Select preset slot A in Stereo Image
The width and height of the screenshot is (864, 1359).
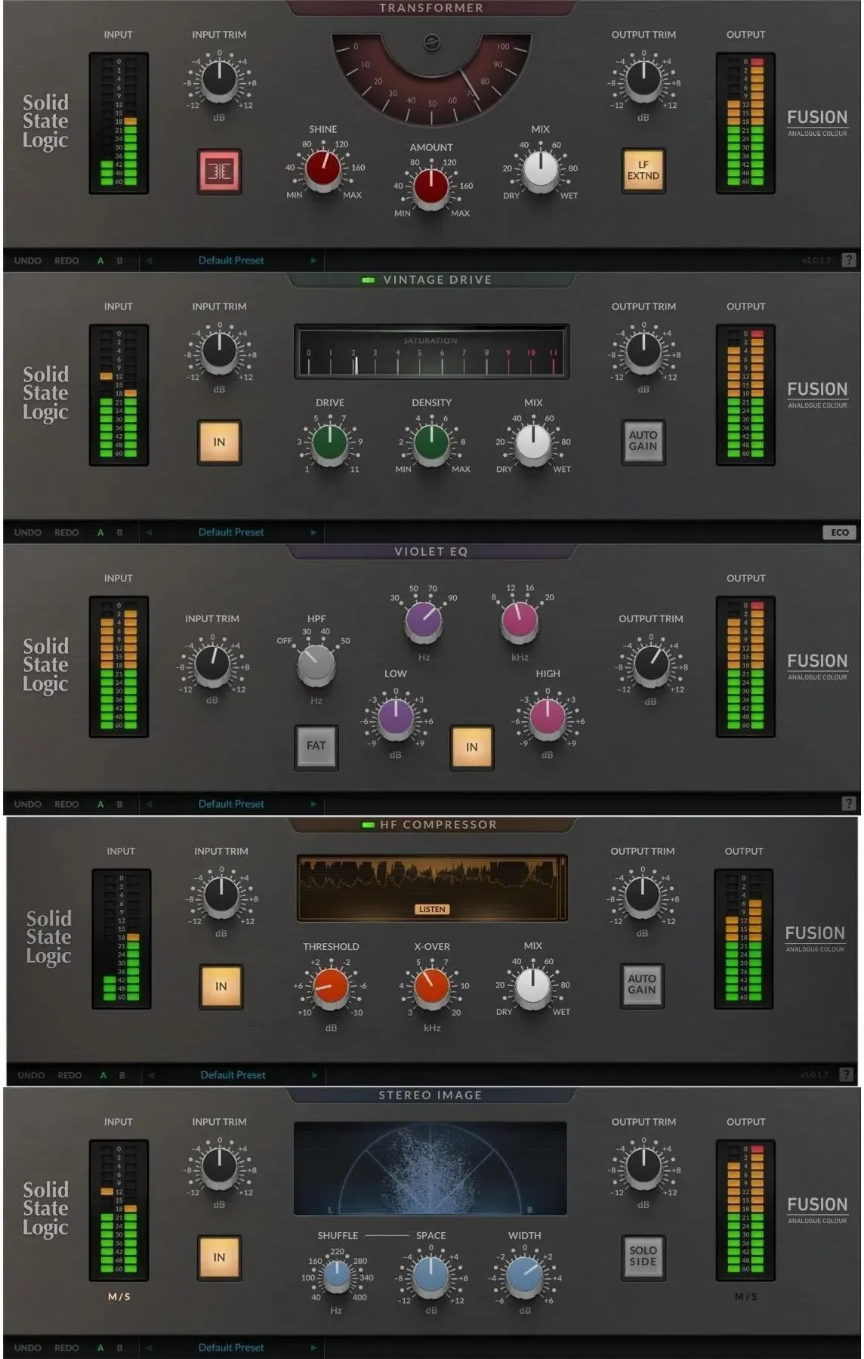100,1348
